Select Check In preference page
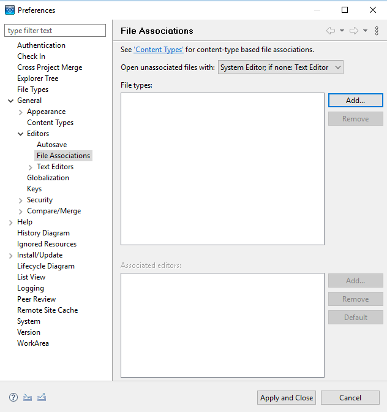 point(31,56)
